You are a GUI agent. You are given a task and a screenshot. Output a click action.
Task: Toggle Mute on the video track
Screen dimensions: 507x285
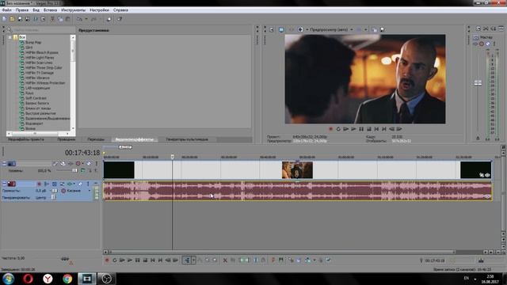[x=89, y=164]
